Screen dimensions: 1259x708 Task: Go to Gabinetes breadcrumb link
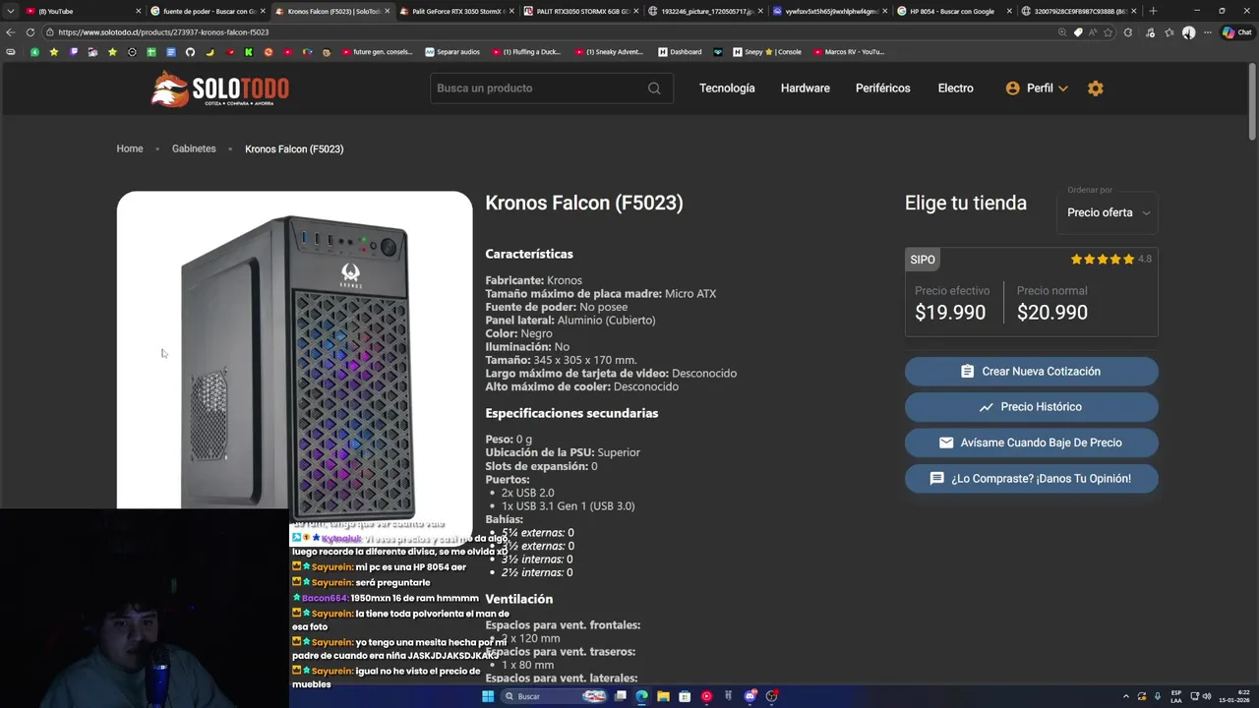[x=194, y=148]
